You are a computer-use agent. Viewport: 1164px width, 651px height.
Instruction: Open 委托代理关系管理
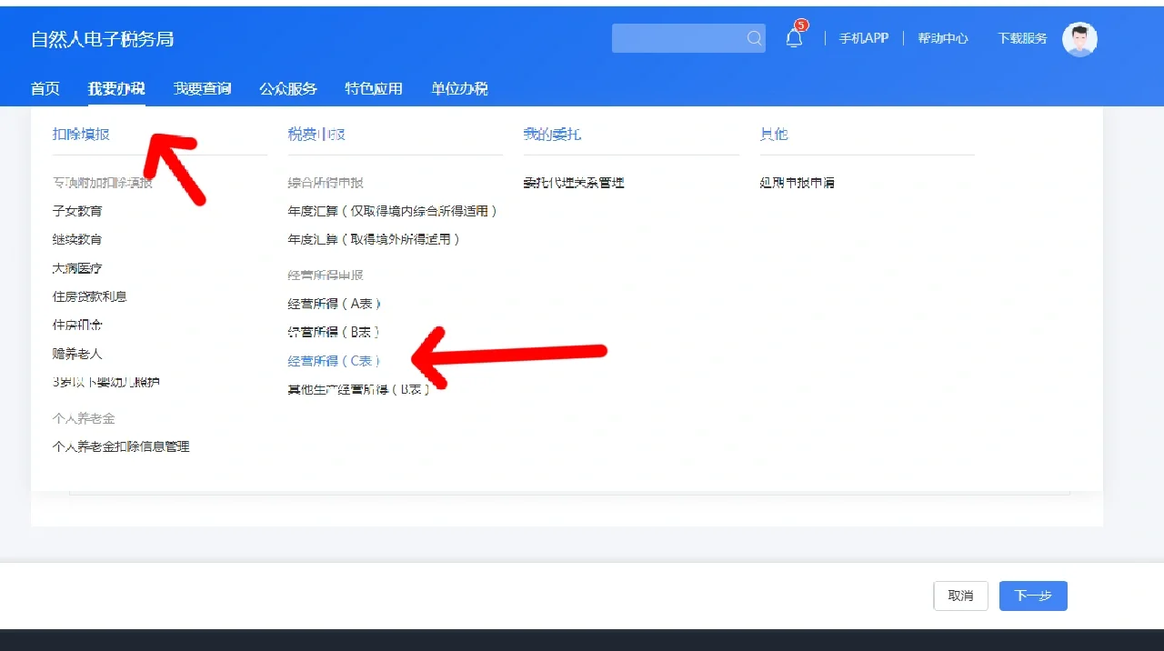(x=574, y=183)
